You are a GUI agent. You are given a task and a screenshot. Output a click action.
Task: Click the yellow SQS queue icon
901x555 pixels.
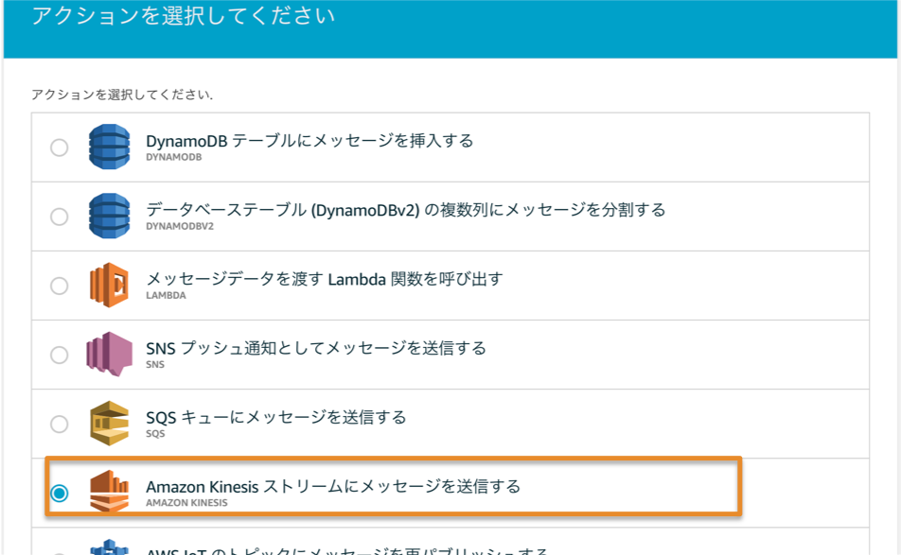tap(109, 424)
